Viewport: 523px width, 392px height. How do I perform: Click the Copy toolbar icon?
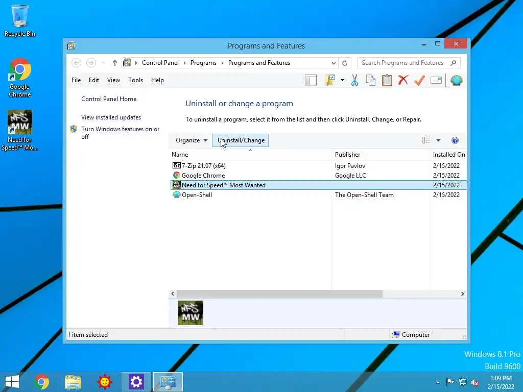(371, 80)
